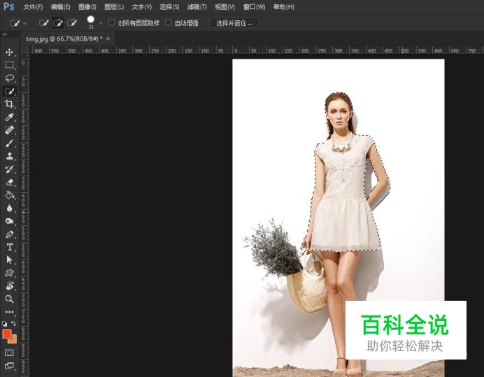
Task: Select the Horizontal Type tool
Action: pyautogui.click(x=9, y=247)
